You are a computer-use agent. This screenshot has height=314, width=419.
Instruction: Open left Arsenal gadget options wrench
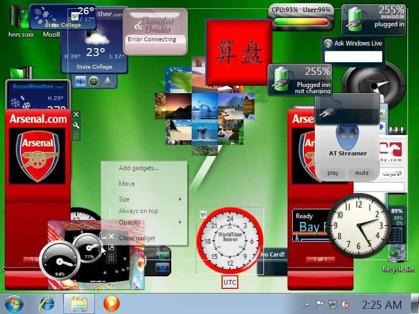click(76, 125)
